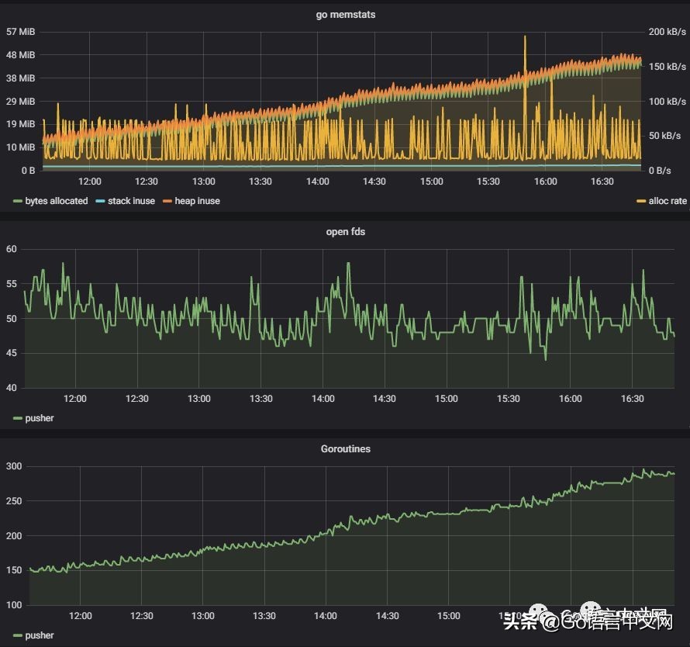Click the green pusher marker under open fds
690x647 pixels.
[18, 418]
